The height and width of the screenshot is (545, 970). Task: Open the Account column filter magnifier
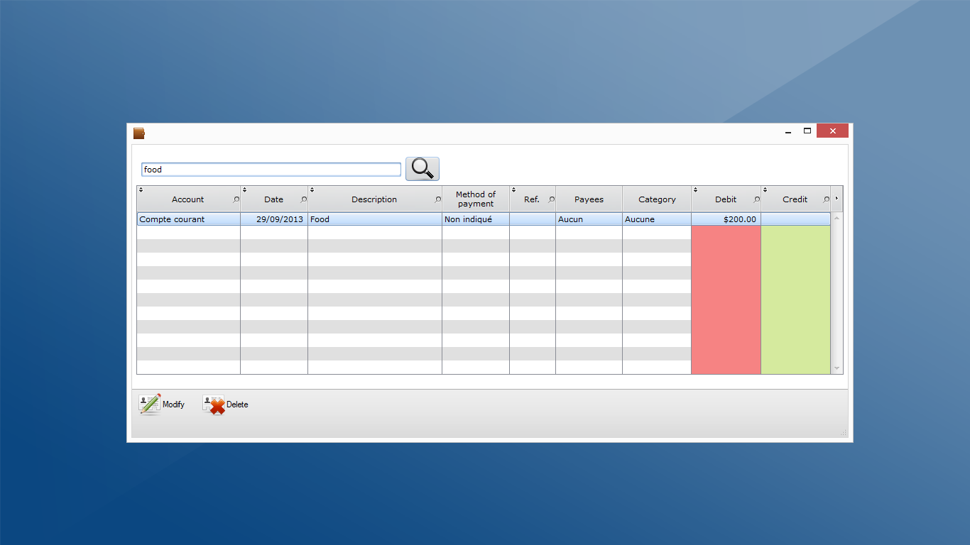(236, 199)
